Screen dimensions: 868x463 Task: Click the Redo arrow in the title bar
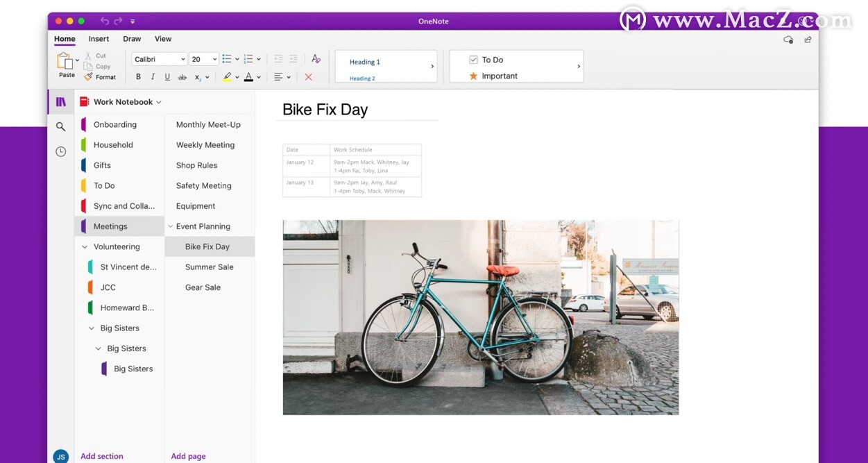119,22
